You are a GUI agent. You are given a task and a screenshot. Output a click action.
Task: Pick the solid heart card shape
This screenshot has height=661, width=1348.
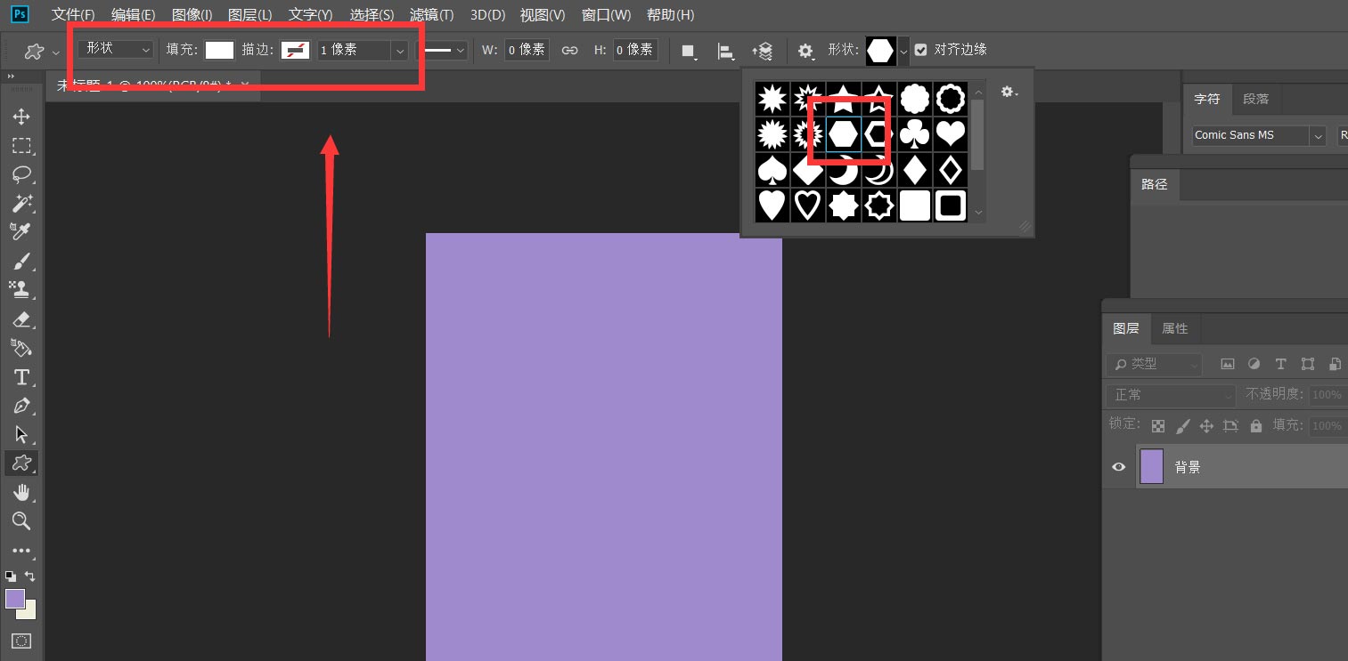[772, 206]
